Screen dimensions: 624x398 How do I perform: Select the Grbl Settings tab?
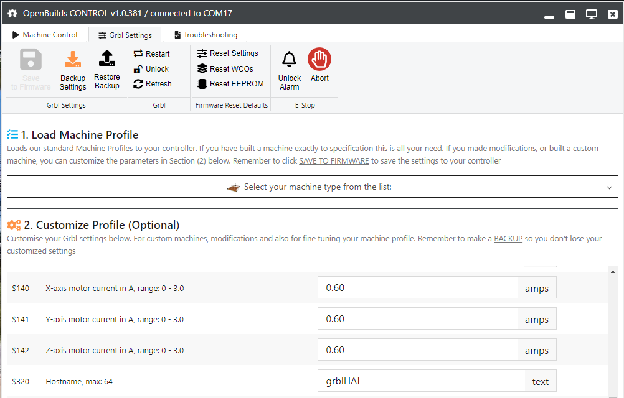point(125,35)
